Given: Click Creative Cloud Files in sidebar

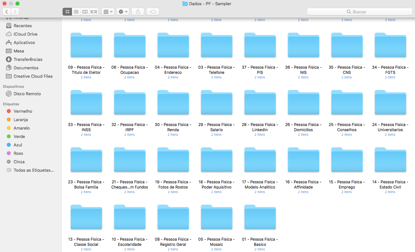Looking at the screenshot, I should pos(33,76).
